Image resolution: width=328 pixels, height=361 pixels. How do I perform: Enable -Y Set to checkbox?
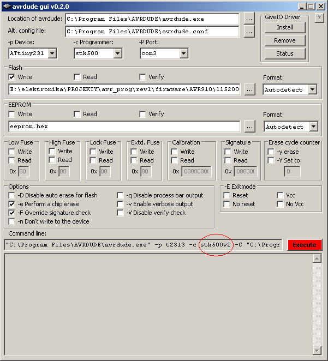(x=271, y=160)
